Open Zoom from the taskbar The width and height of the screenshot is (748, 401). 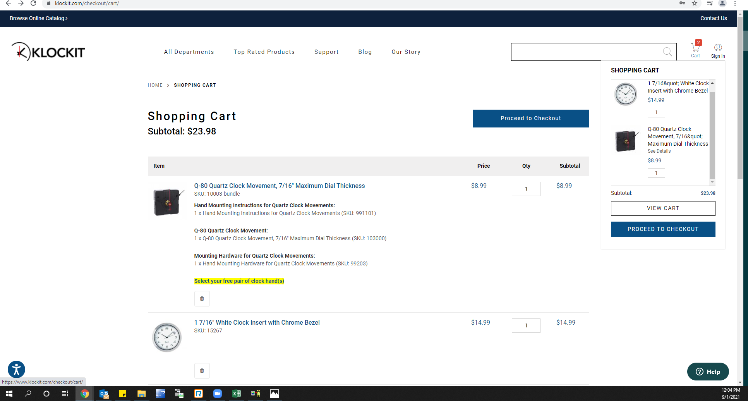pos(217,394)
